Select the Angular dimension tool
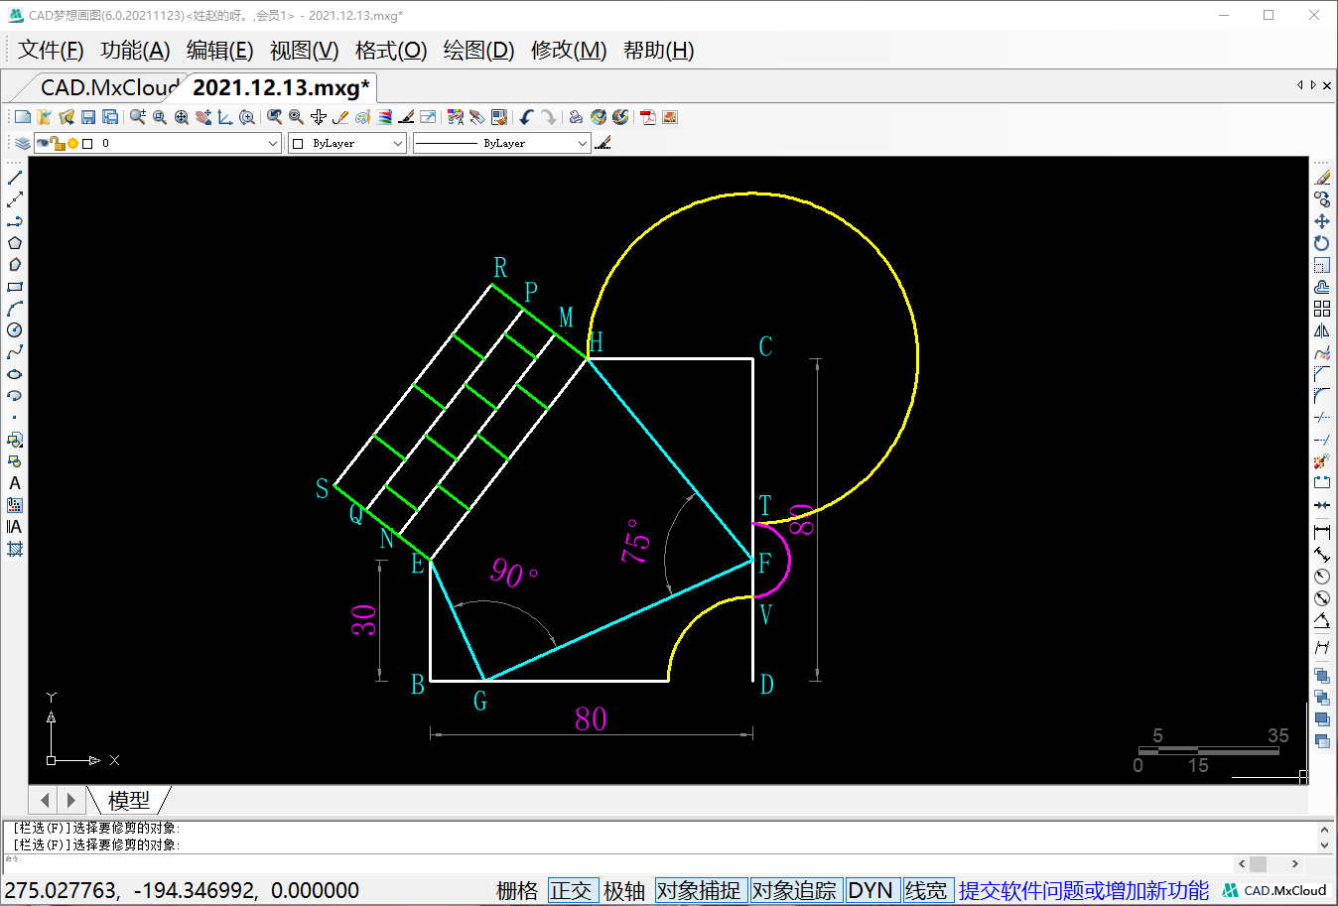 click(1322, 620)
